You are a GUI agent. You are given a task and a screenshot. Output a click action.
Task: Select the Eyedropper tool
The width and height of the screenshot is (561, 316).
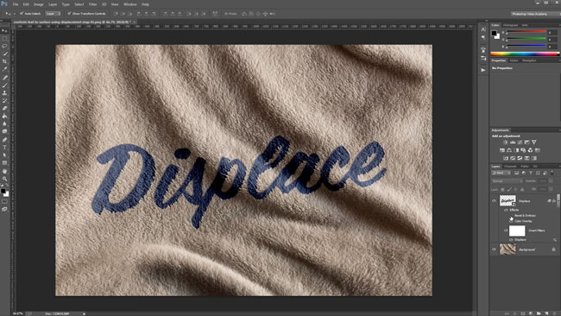[x=4, y=69]
